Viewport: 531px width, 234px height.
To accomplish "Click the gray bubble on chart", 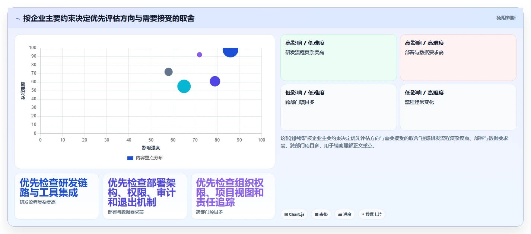I will pos(169,72).
